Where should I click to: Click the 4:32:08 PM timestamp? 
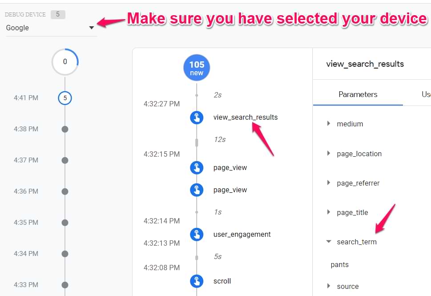(161, 268)
